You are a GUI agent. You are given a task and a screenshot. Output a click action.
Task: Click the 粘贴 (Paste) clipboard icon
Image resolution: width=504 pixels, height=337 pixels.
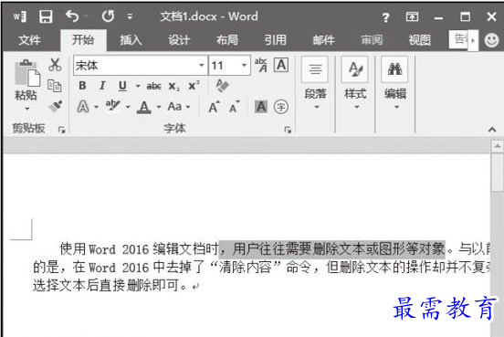click(x=27, y=73)
